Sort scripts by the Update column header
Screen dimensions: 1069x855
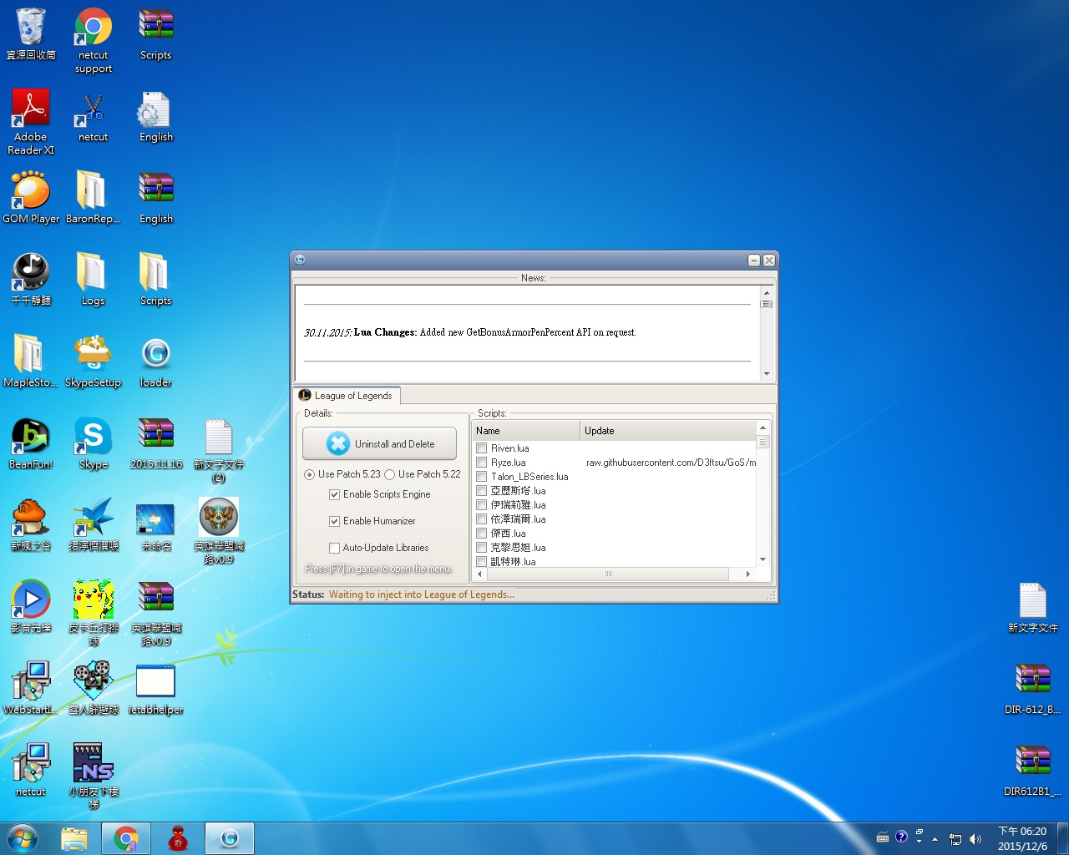pos(667,431)
